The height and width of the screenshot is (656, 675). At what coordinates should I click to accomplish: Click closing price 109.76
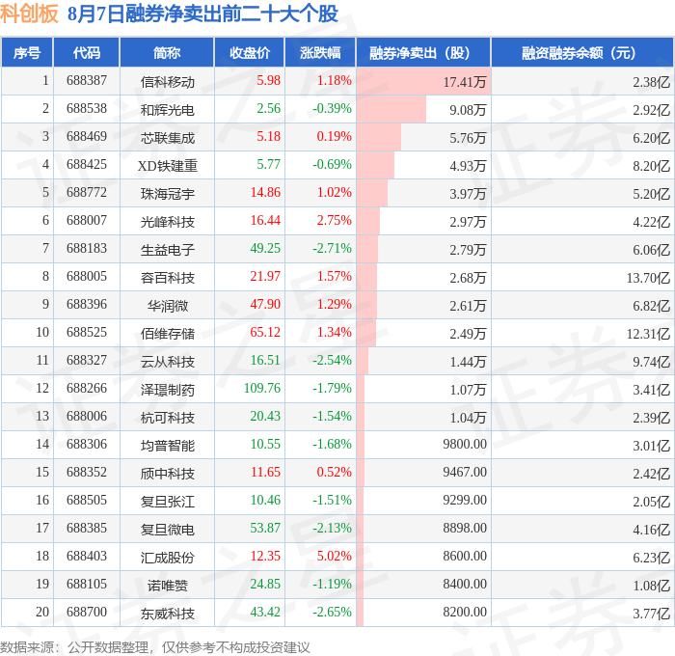[x=262, y=388]
